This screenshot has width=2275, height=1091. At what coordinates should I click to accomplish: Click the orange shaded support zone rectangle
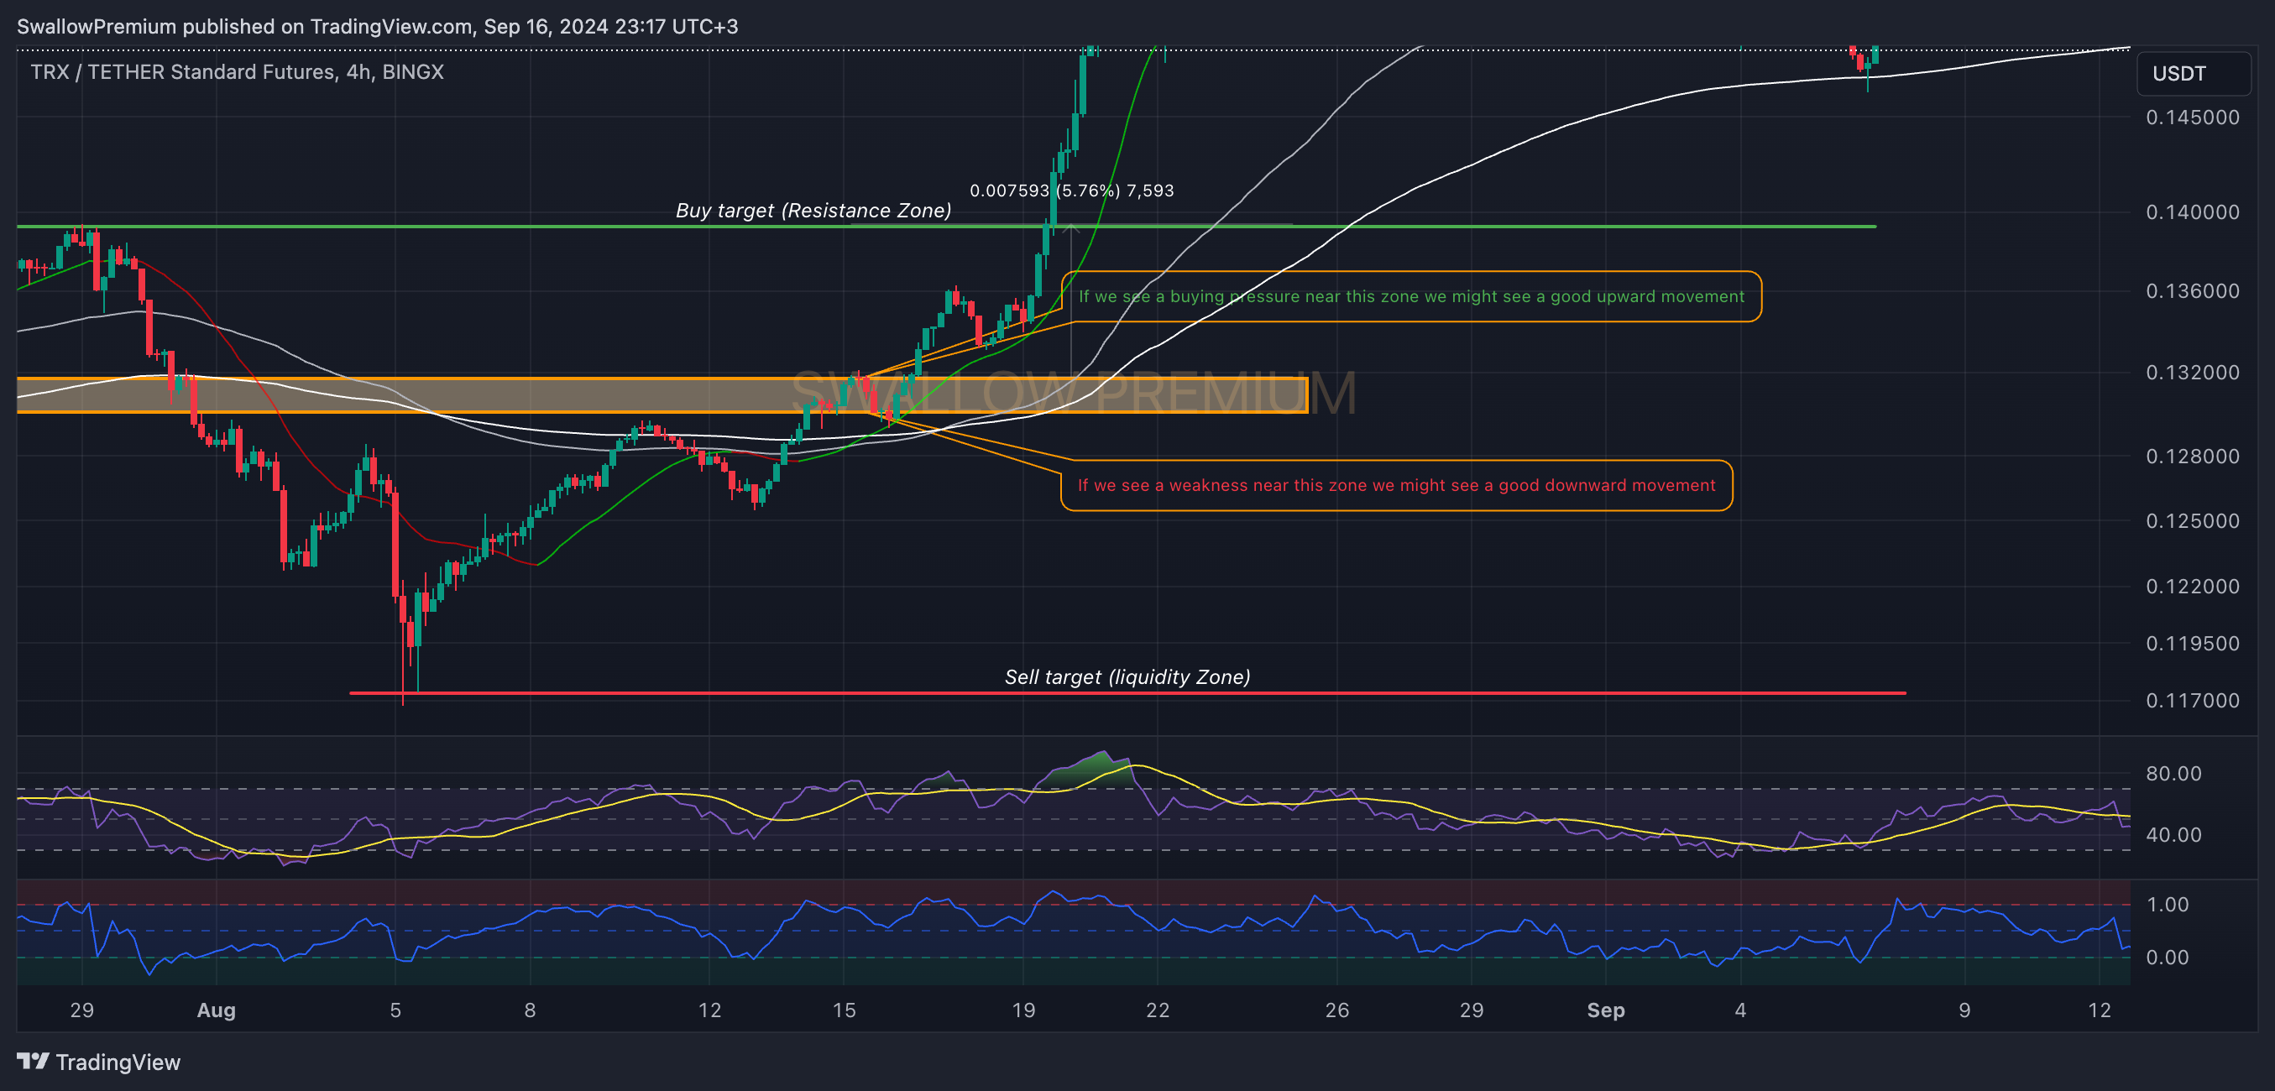(x=662, y=395)
